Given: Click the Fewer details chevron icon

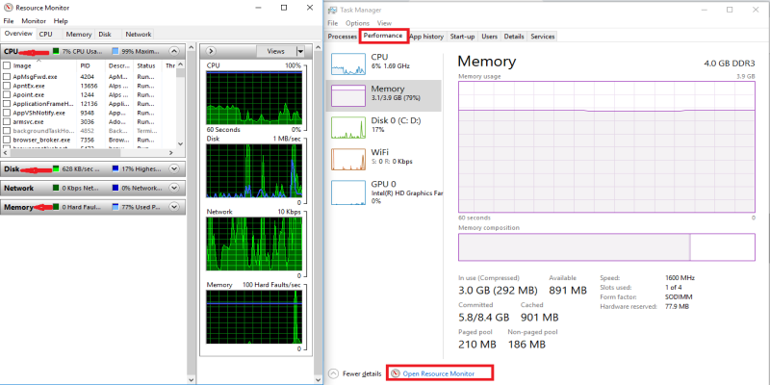Looking at the screenshot, I should [333, 373].
